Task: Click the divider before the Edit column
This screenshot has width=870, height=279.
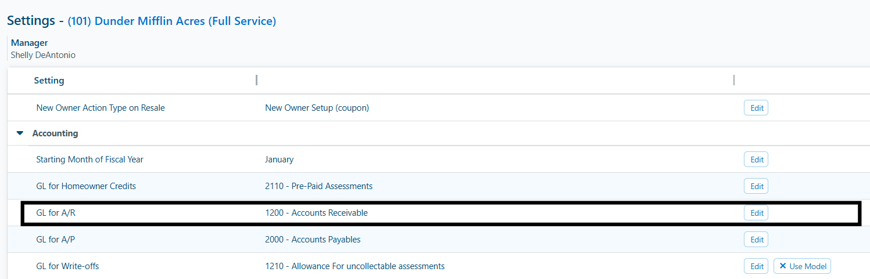Action: coord(734,80)
